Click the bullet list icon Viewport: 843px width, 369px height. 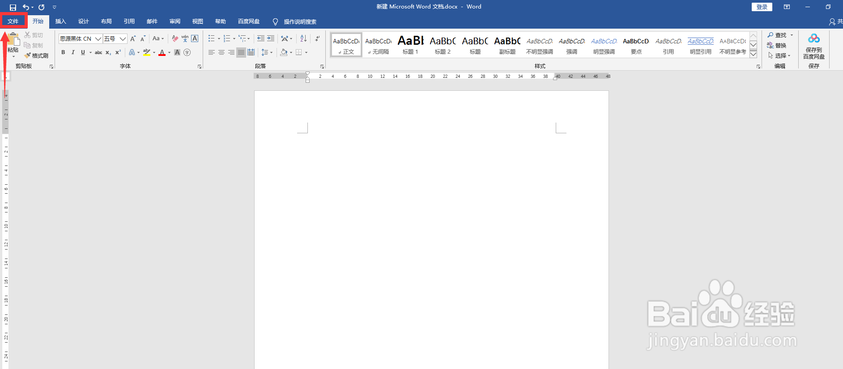tap(211, 38)
